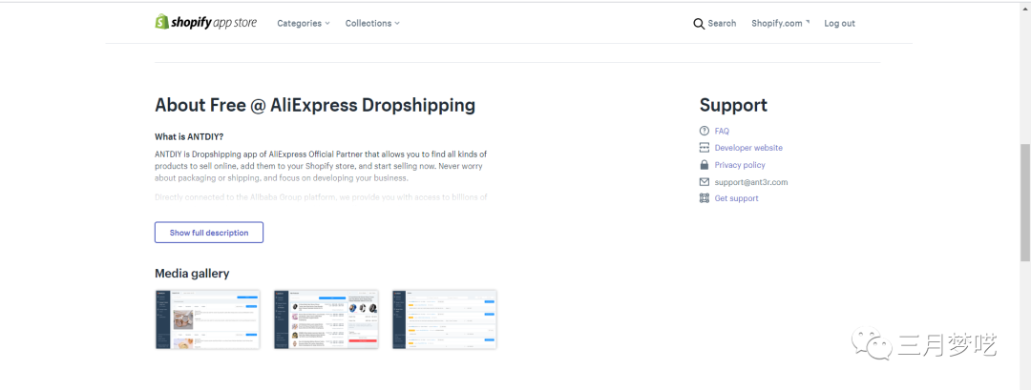Click the Shopify app store logo
The width and height of the screenshot is (1031, 390).
(206, 22)
